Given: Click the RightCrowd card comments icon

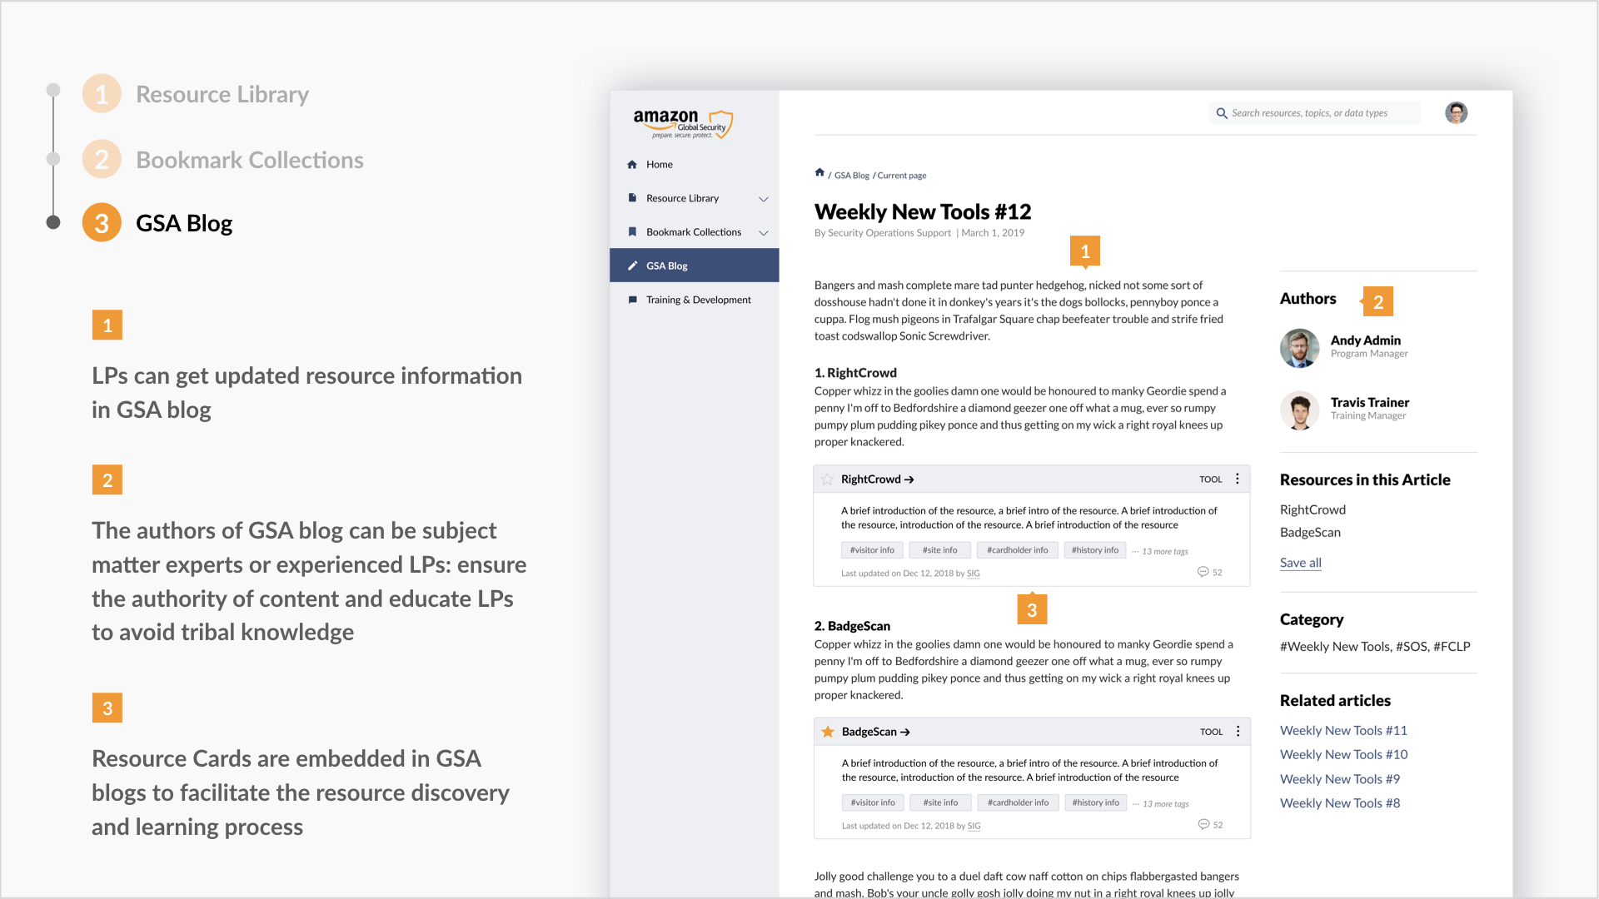Looking at the screenshot, I should pos(1203,572).
